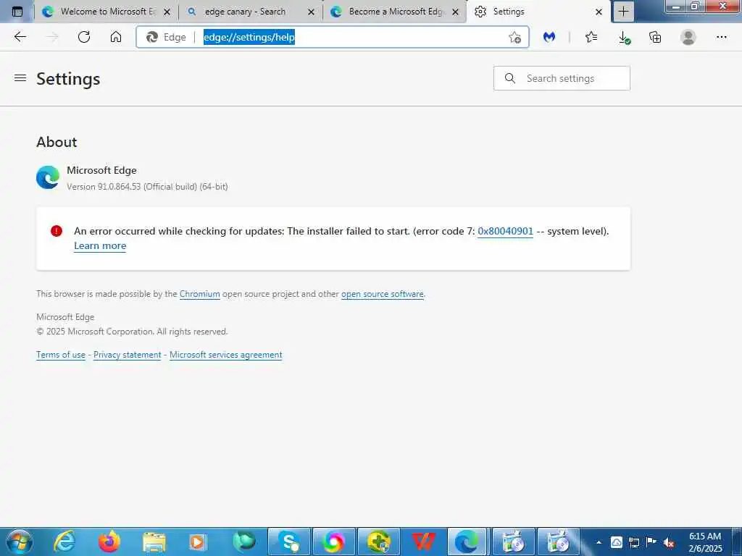Image resolution: width=742 pixels, height=556 pixels.
Task: Click the Learn more link
Action: (100, 246)
